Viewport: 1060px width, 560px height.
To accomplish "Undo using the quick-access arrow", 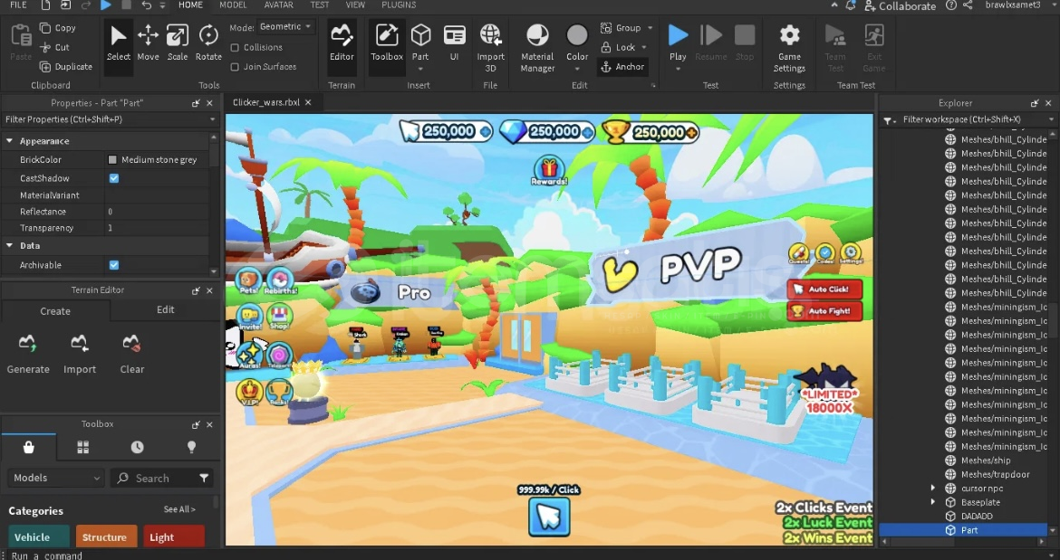I will point(146,5).
